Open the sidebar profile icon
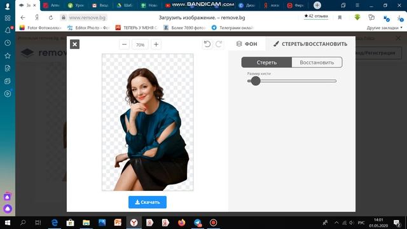 click(8, 6)
